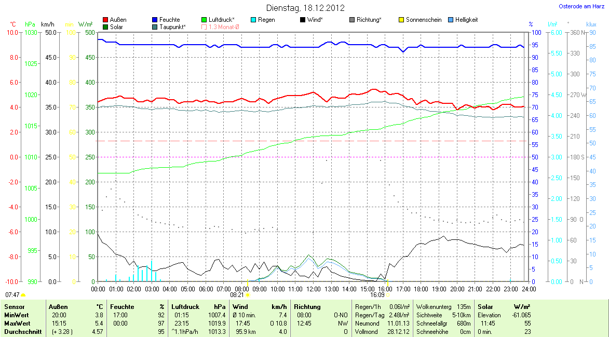Click the Durchschnitt row label

22,332
